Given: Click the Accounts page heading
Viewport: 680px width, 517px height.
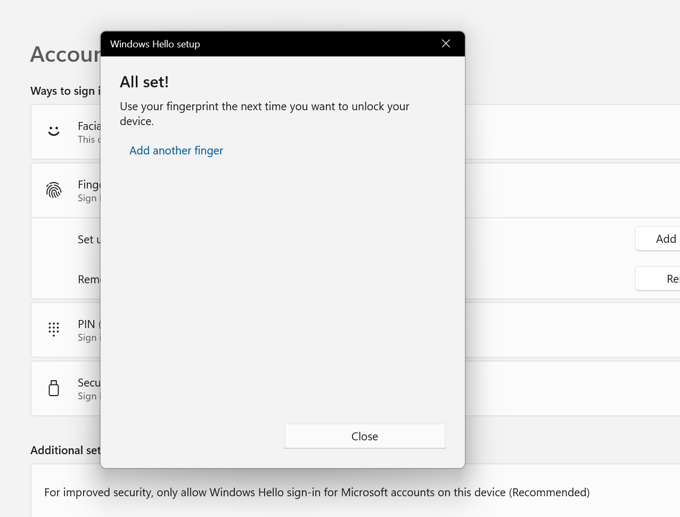Looking at the screenshot, I should coord(65,54).
